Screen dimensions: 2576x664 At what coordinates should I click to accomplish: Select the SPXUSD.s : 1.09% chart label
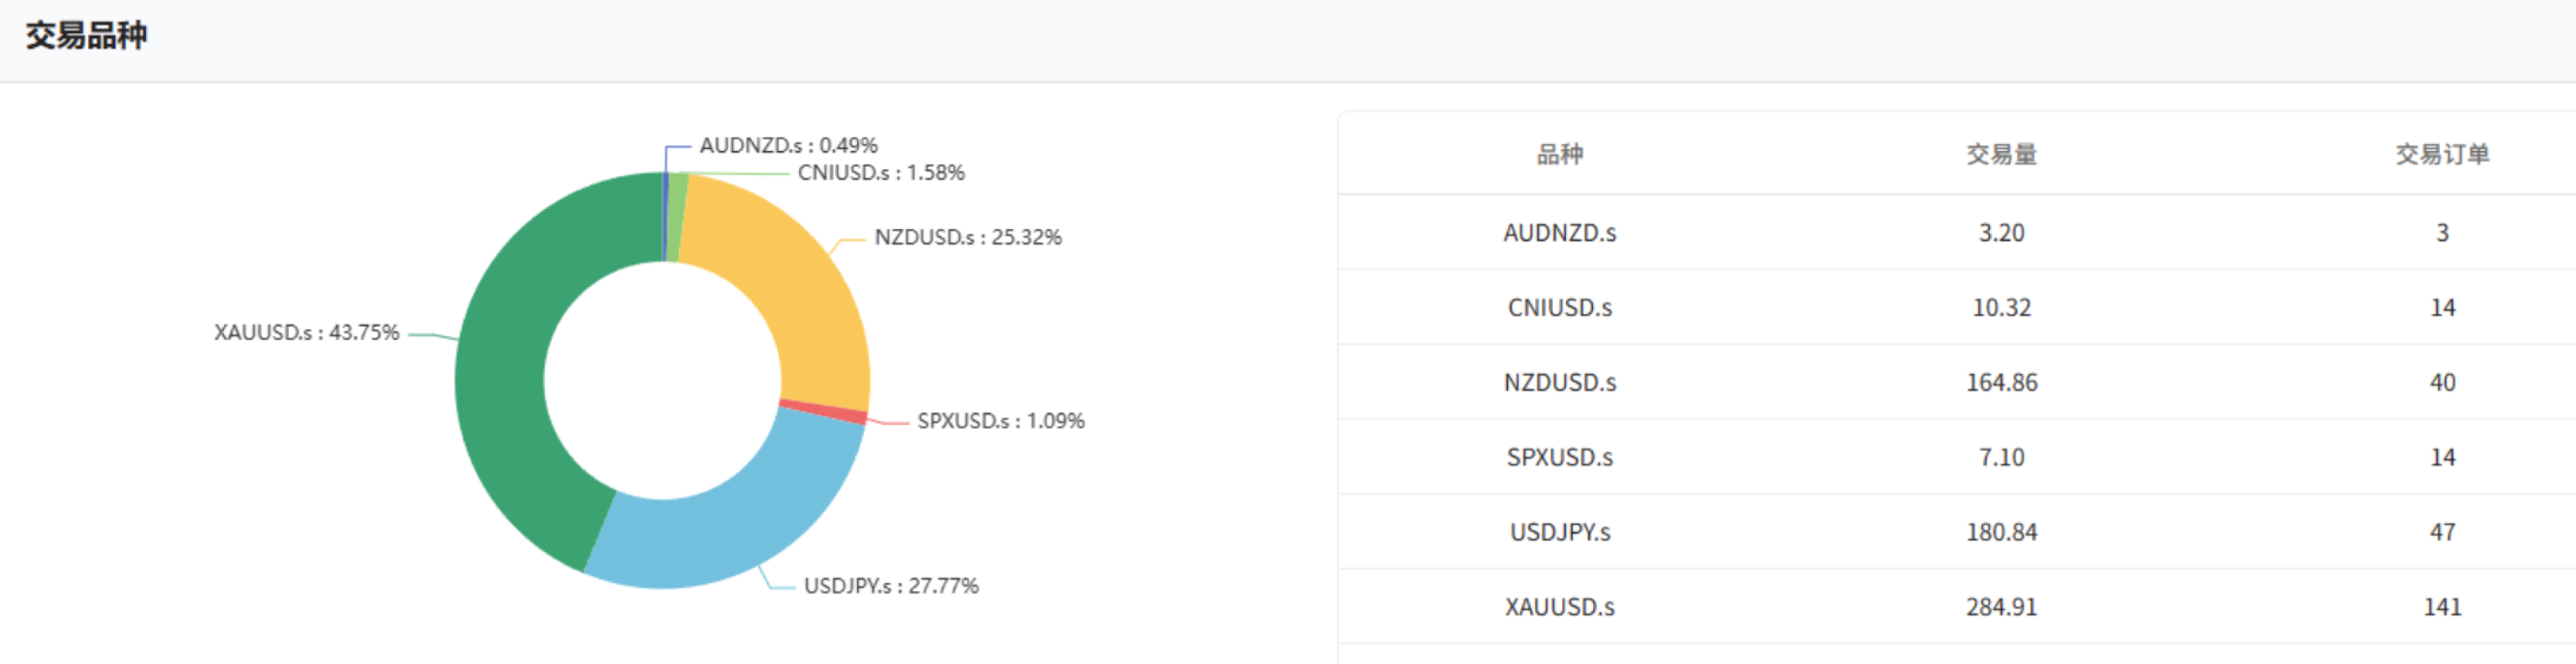coord(1001,421)
